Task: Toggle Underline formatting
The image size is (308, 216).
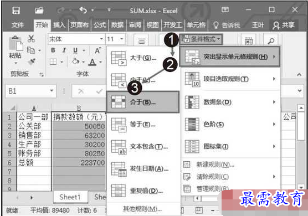Action: (75, 50)
